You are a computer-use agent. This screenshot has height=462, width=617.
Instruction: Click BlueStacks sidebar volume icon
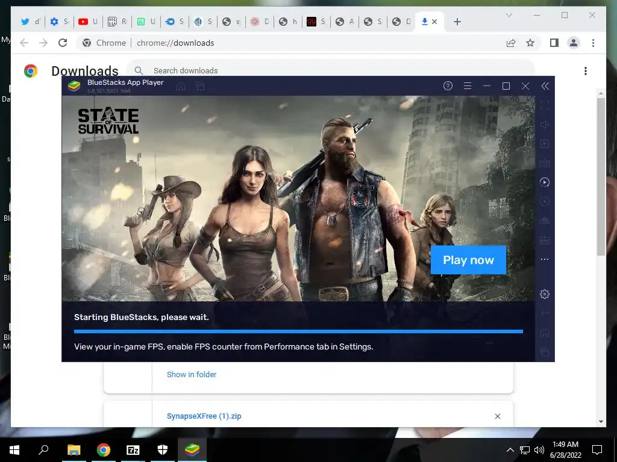[545, 125]
